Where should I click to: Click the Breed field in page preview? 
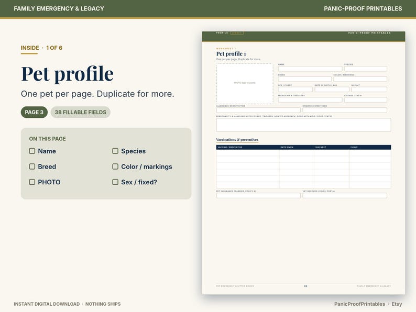[x=304, y=79]
